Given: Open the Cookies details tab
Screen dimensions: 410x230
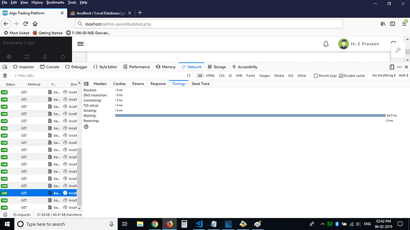Looking at the screenshot, I should point(119,84).
